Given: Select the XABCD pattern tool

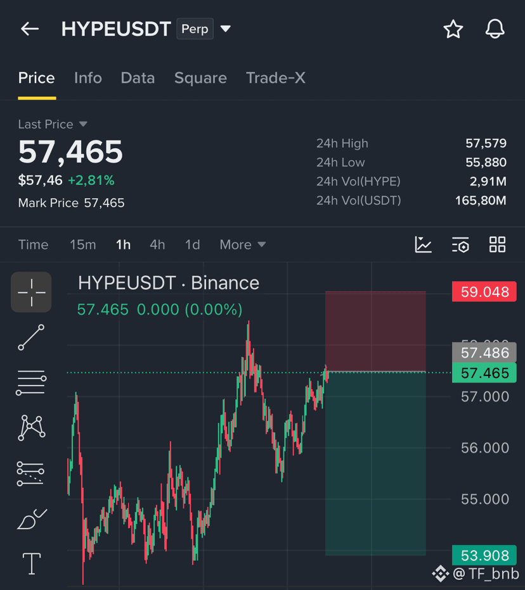Looking at the screenshot, I should pos(31,428).
